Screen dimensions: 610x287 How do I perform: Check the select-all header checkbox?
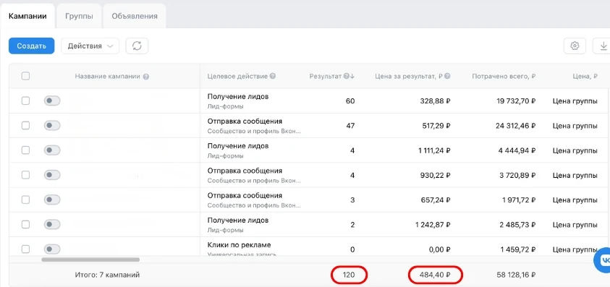25,76
